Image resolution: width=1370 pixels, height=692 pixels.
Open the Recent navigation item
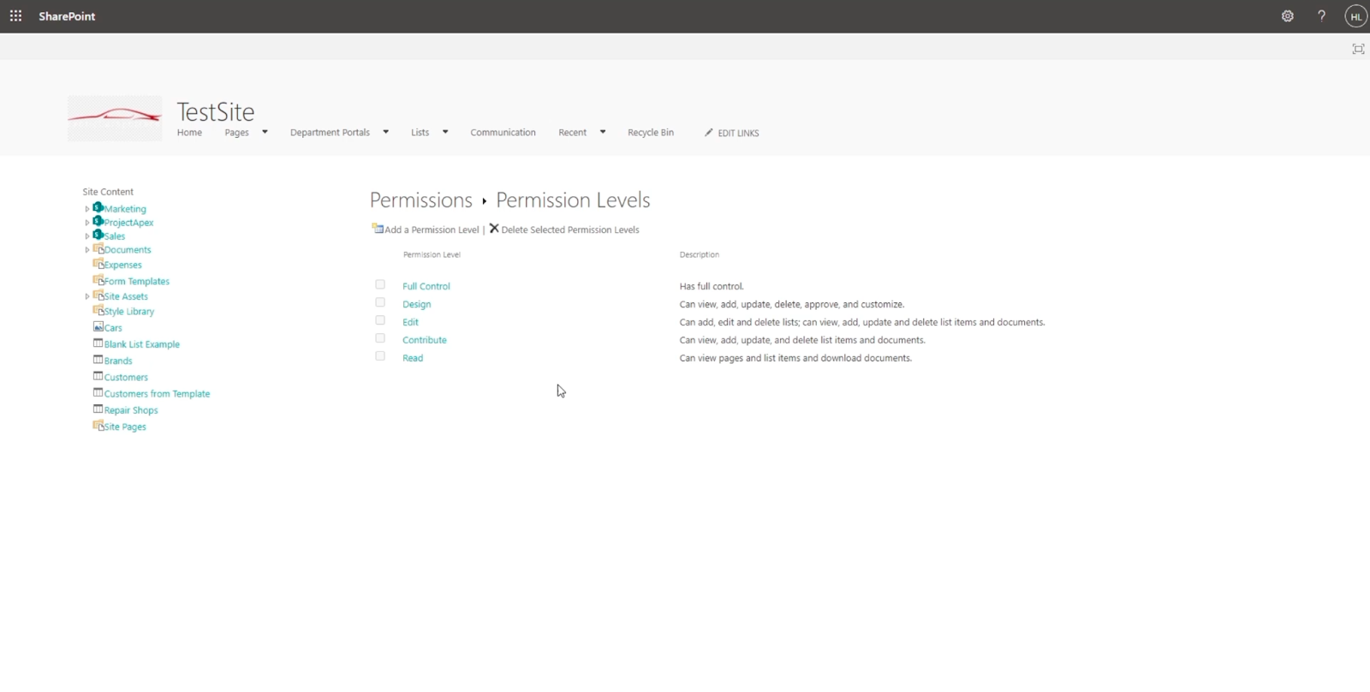pyautogui.click(x=572, y=133)
